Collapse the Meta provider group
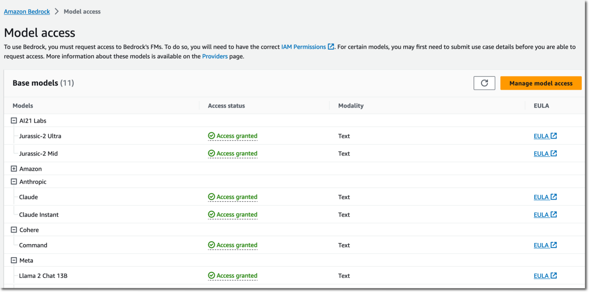The width and height of the screenshot is (590, 293). (14, 261)
